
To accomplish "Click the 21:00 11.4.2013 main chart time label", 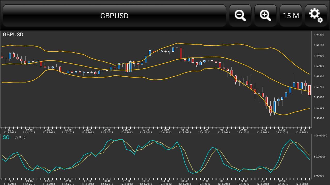I will (48, 131).
